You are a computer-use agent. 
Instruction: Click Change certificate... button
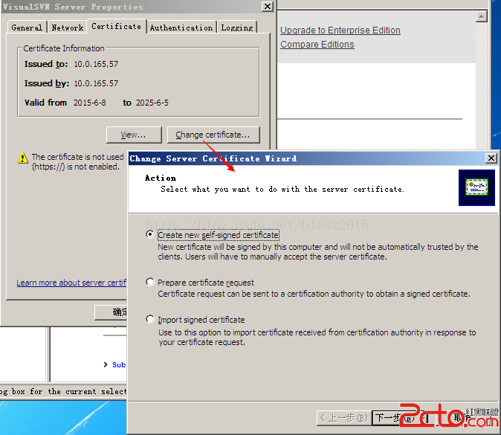[213, 135]
